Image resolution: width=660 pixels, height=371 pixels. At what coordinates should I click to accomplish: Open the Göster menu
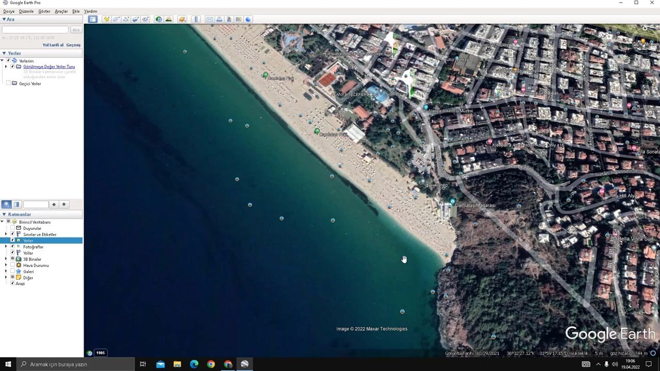[x=44, y=11]
